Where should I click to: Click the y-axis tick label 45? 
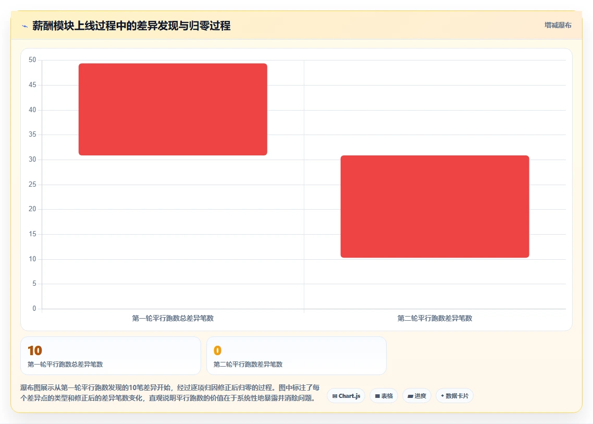click(x=32, y=85)
